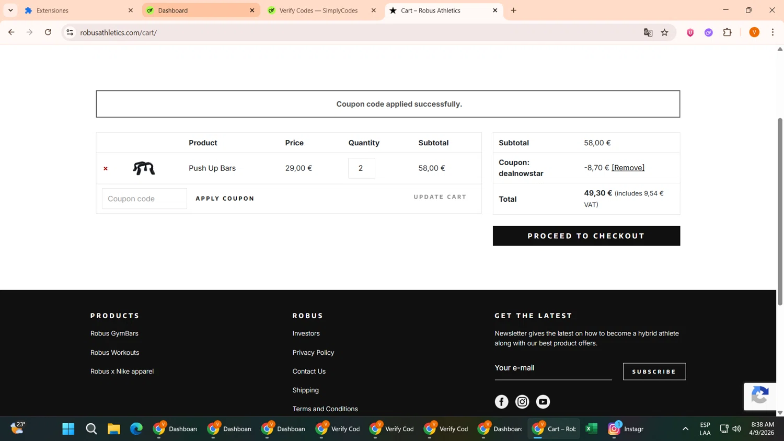Go forward in browser history
Image resolution: width=784 pixels, height=441 pixels.
(x=30, y=32)
